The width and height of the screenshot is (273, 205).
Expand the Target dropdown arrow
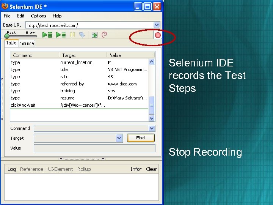[x=119, y=138]
